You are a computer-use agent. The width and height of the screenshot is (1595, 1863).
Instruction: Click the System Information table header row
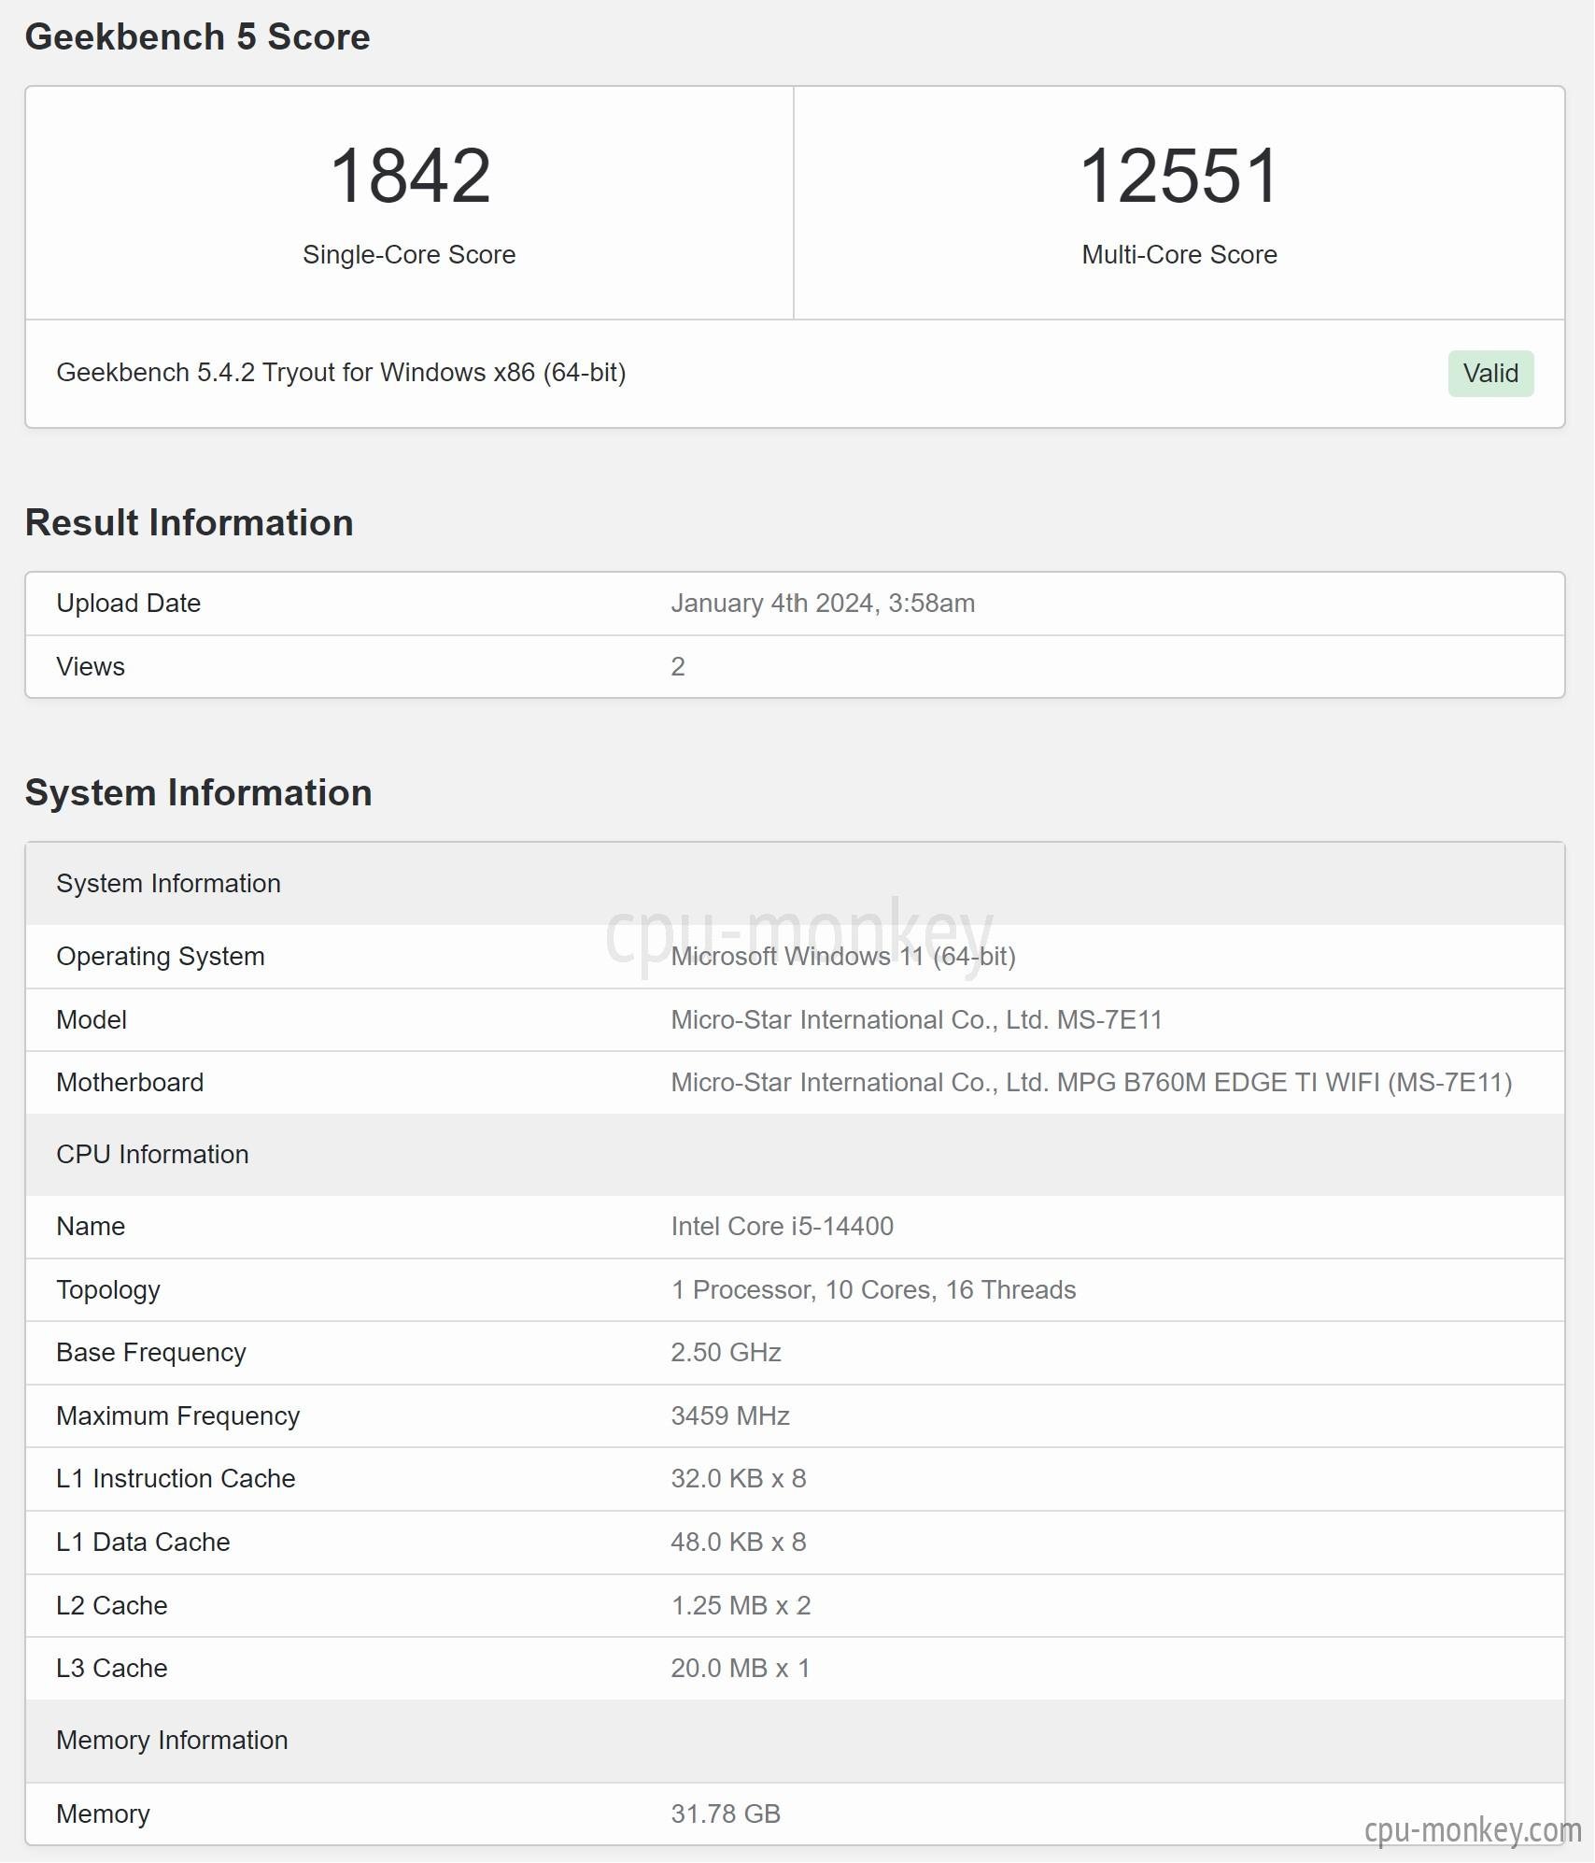[x=795, y=884]
